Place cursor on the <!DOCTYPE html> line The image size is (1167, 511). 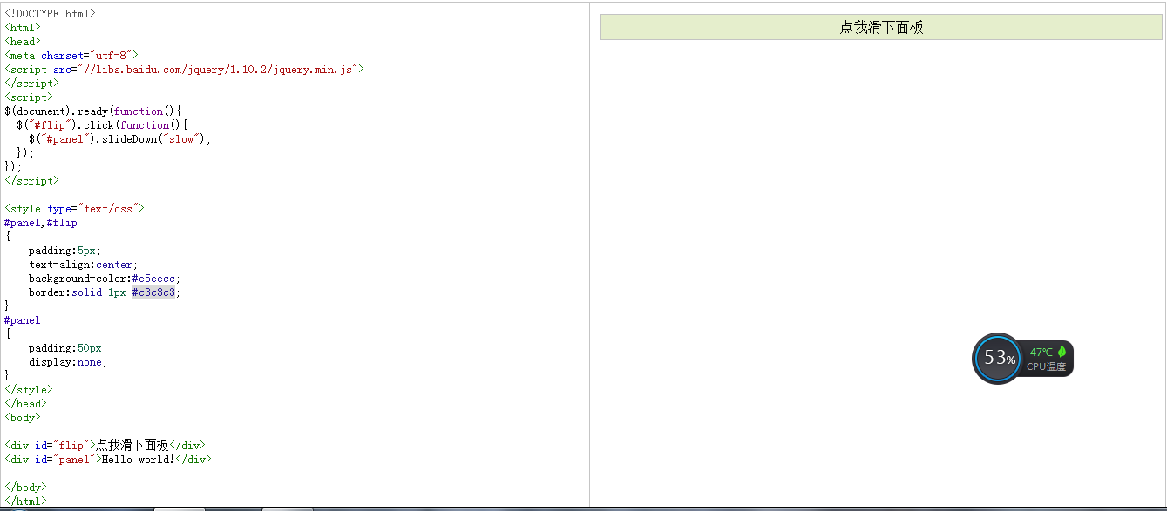(50, 14)
